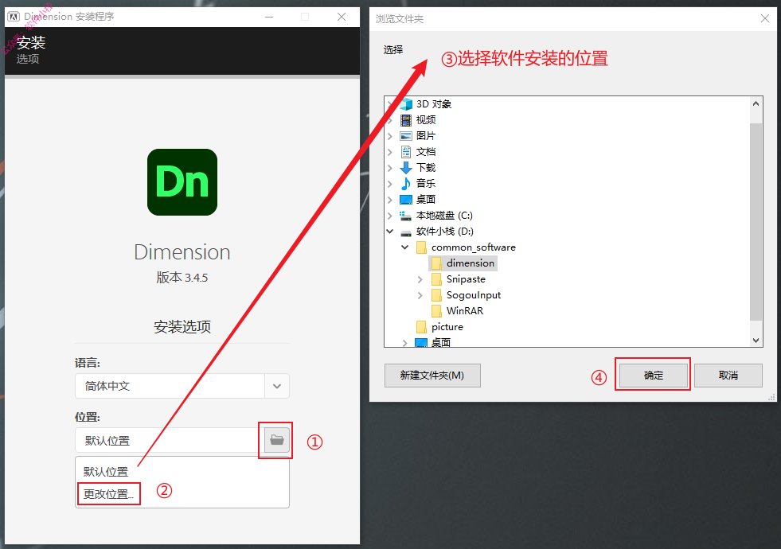Click folder tree scrollbar up arrow
781x549 pixels.
click(756, 103)
